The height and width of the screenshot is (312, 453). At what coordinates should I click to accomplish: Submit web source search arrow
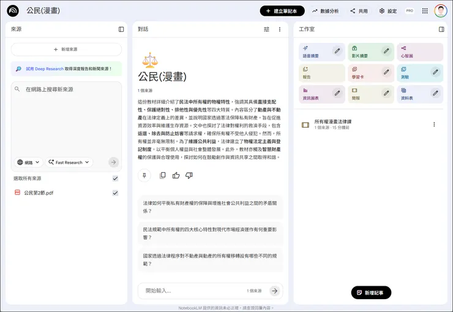click(x=113, y=162)
